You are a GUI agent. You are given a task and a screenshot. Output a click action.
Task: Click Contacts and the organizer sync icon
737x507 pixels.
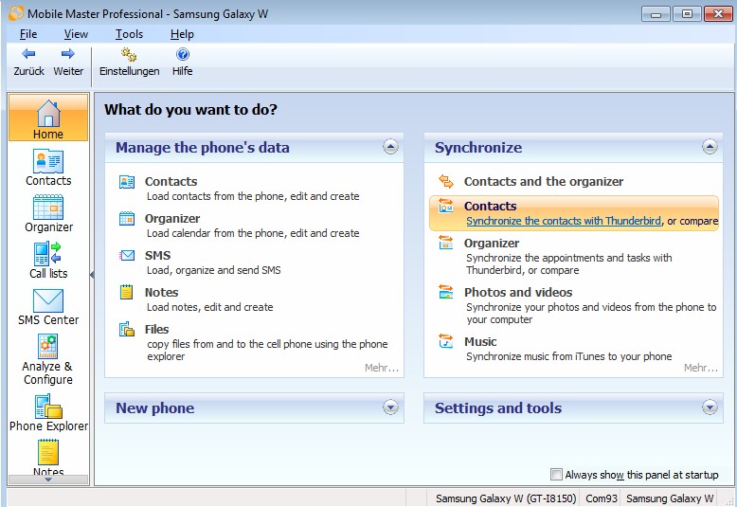point(445,181)
